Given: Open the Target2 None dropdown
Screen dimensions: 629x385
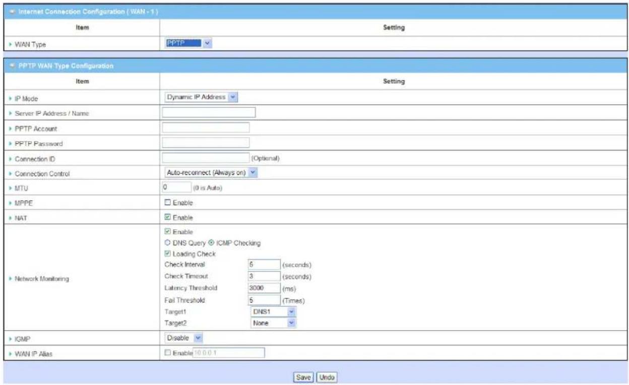Looking at the screenshot, I should (273, 323).
